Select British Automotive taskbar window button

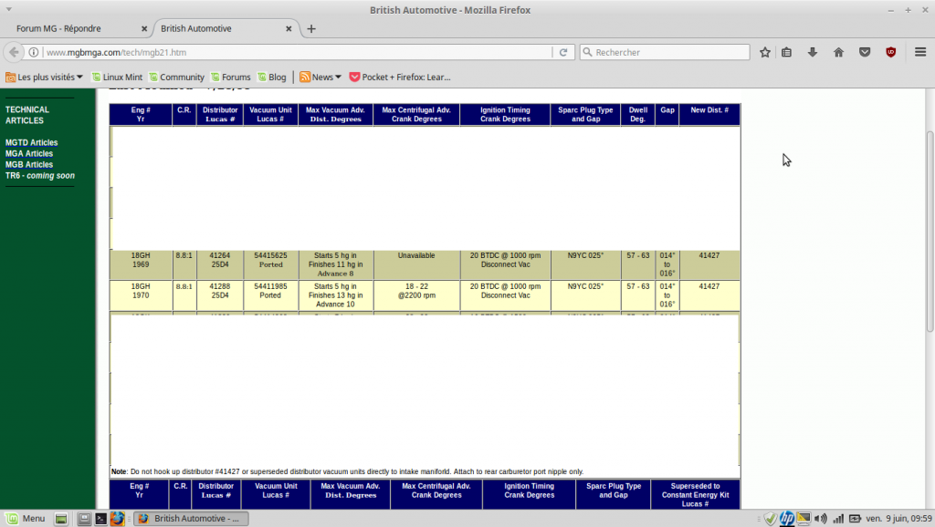tap(191, 519)
